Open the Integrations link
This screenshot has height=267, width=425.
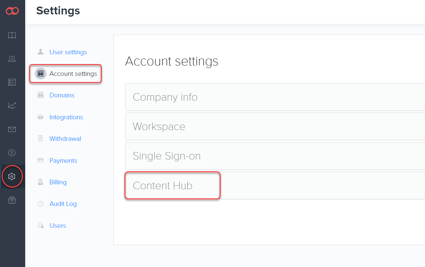(66, 117)
